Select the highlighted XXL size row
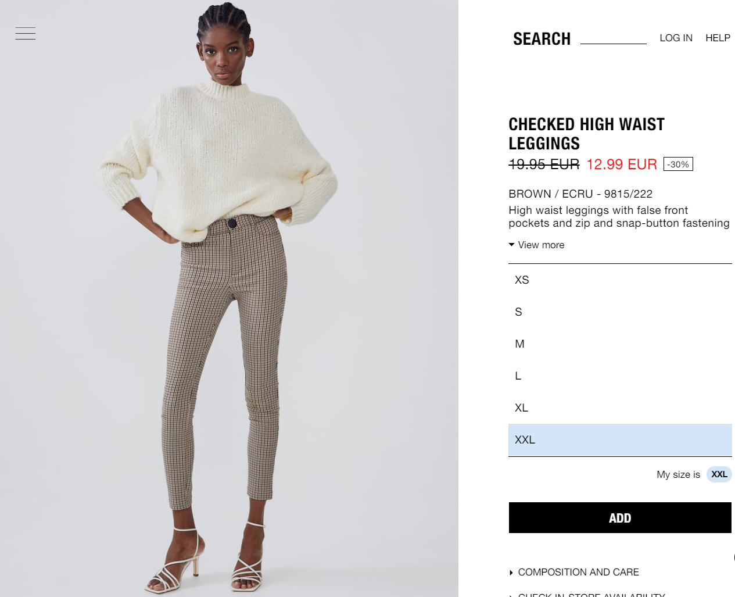 tap(620, 440)
